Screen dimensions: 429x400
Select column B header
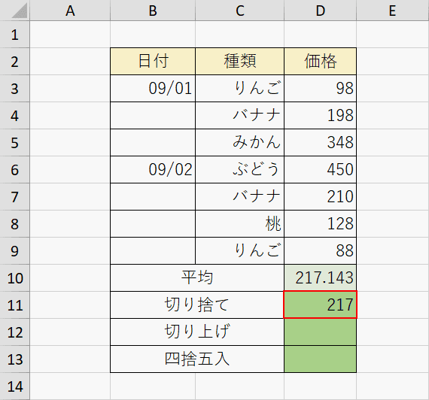[153, 11]
